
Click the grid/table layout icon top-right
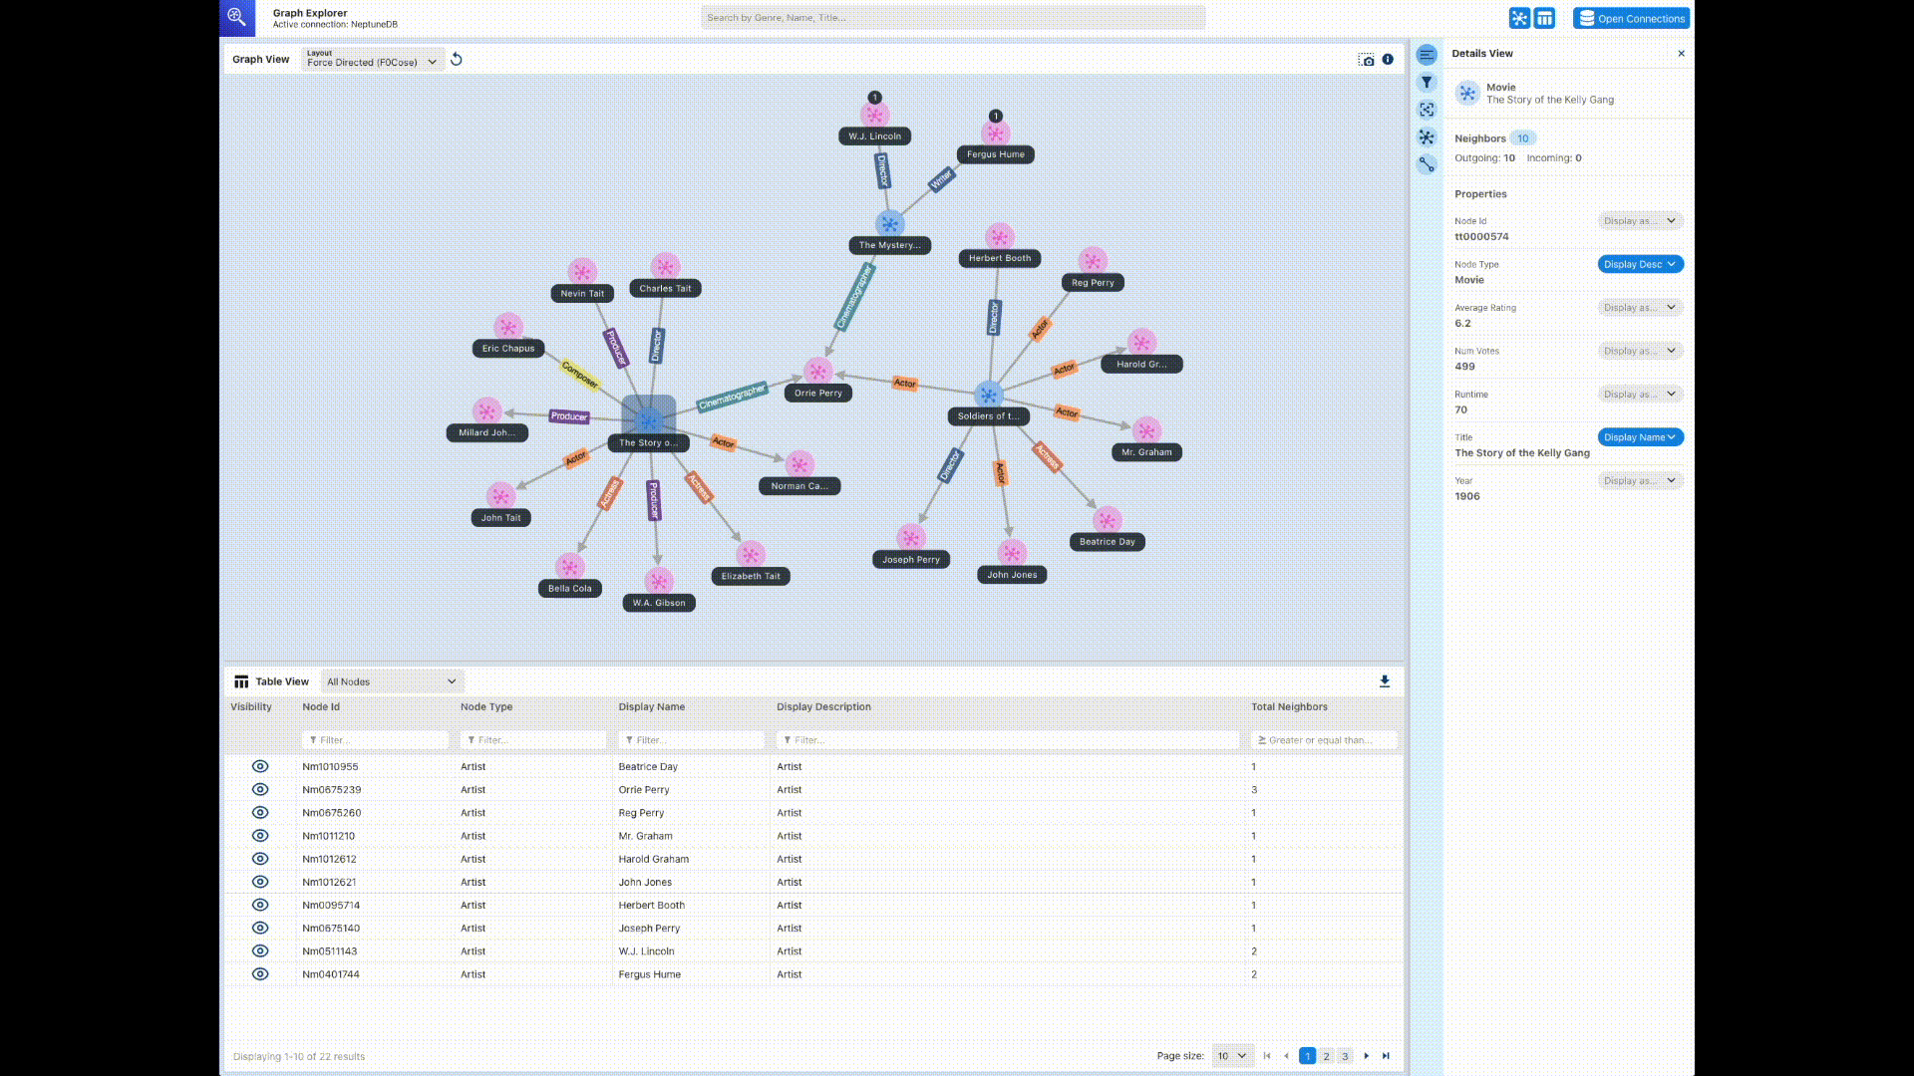(1544, 17)
